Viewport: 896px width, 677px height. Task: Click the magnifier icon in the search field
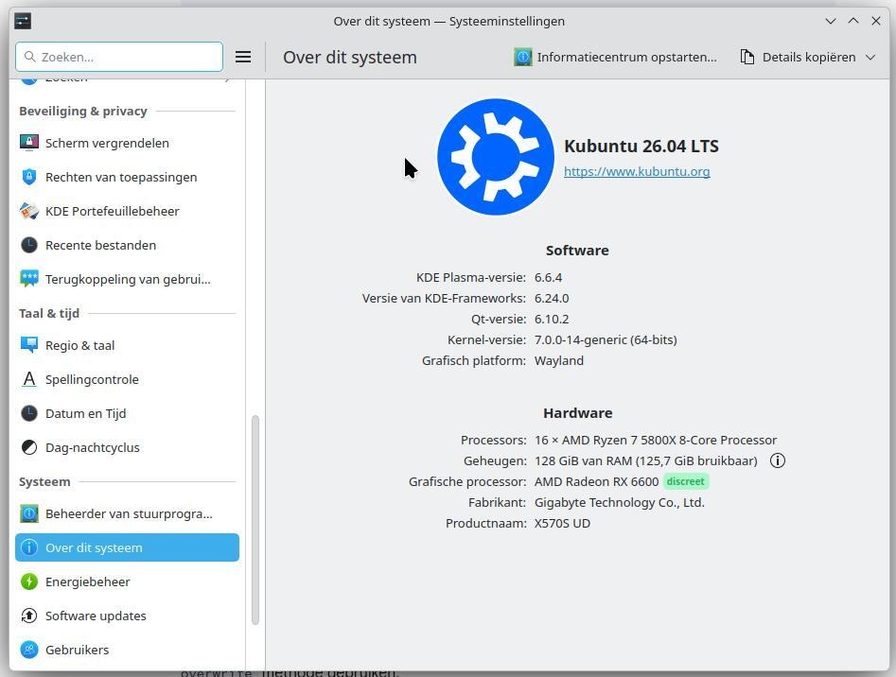tap(29, 57)
